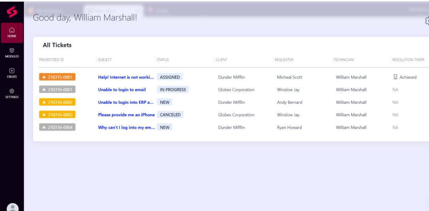Image resolution: width=429 pixels, height=211 pixels.
Task: Click the hourglass icon next to Achieved
Action: point(395,77)
